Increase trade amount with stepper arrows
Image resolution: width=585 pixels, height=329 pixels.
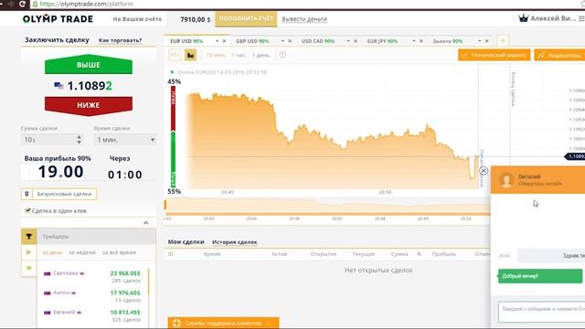pyautogui.click(x=80, y=137)
